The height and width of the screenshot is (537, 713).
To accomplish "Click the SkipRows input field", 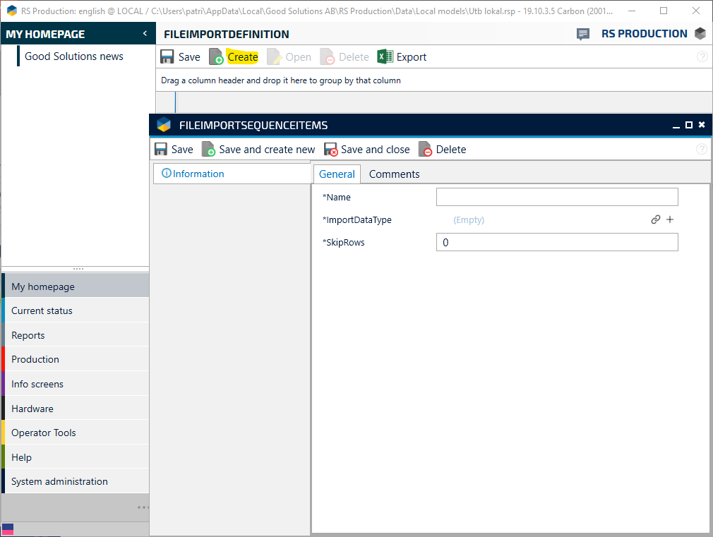I will (556, 242).
